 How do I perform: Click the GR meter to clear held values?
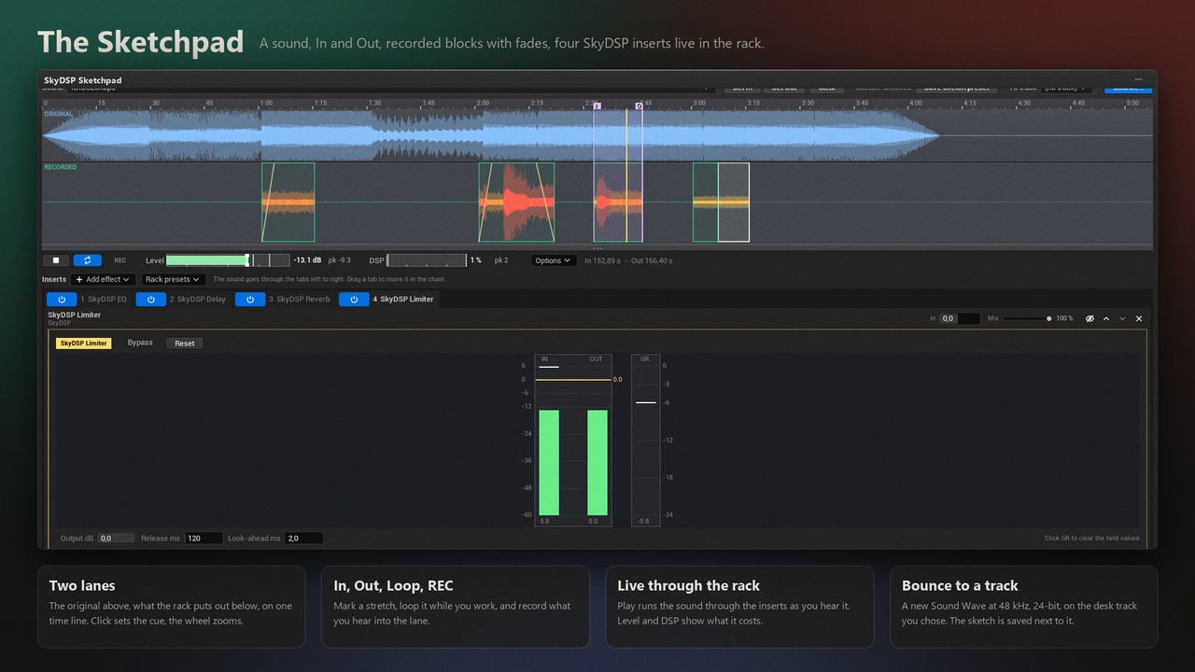tap(645, 440)
